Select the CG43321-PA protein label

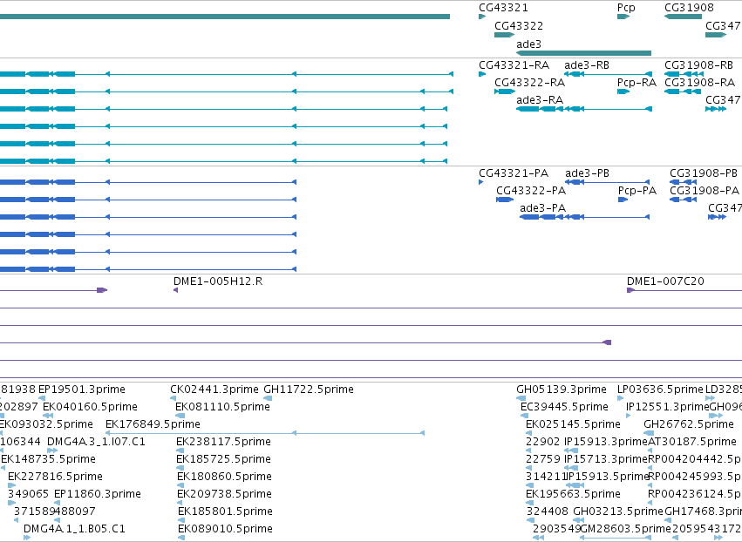coord(514,173)
